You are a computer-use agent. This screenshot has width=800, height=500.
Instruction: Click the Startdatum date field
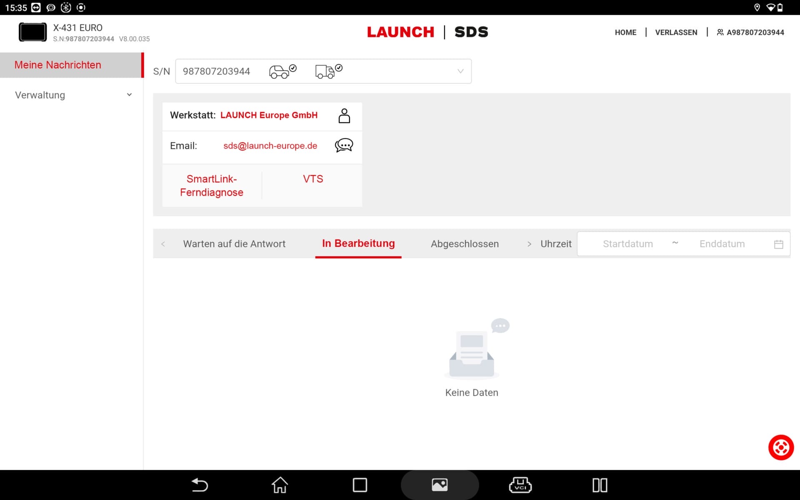tap(627, 244)
